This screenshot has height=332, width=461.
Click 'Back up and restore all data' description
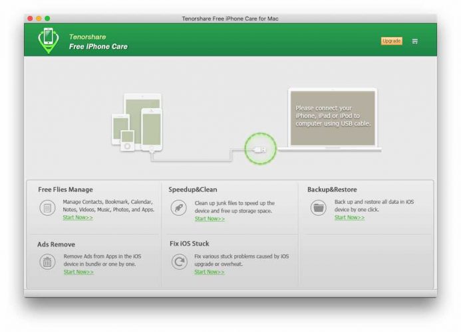pyautogui.click(x=374, y=206)
